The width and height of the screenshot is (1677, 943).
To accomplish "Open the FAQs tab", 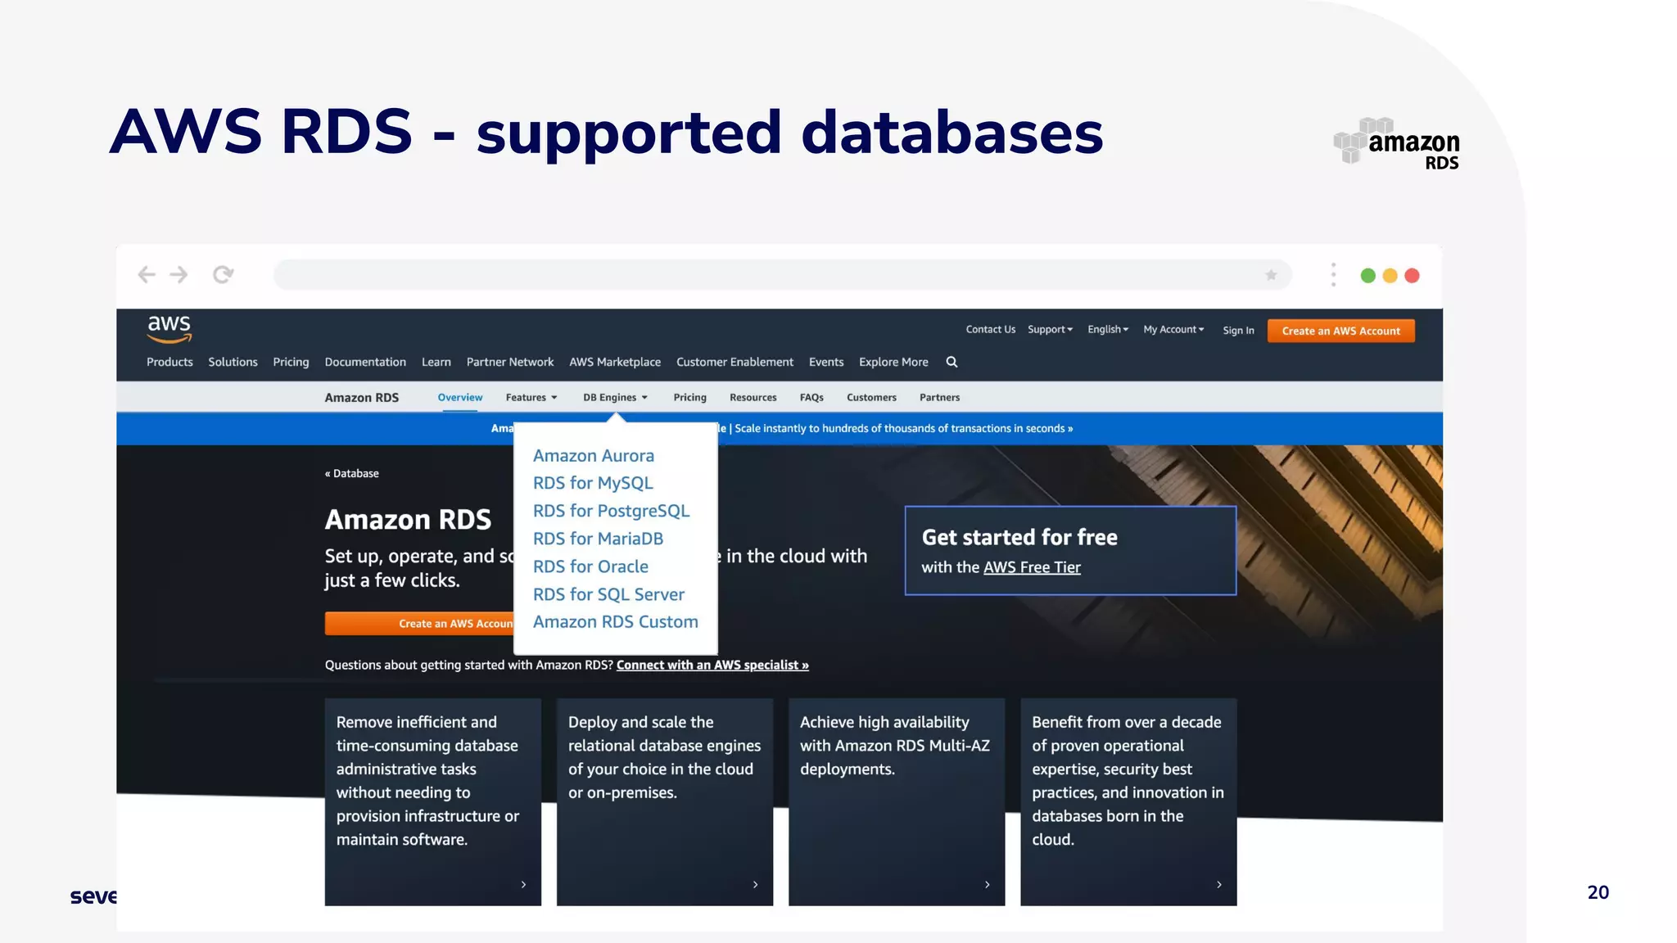I will [811, 398].
